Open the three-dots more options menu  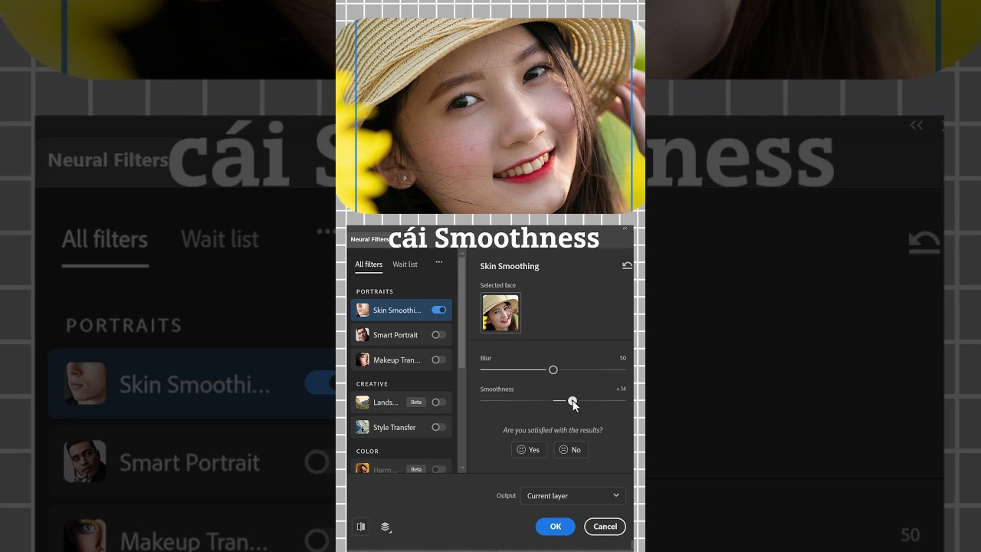pos(439,262)
